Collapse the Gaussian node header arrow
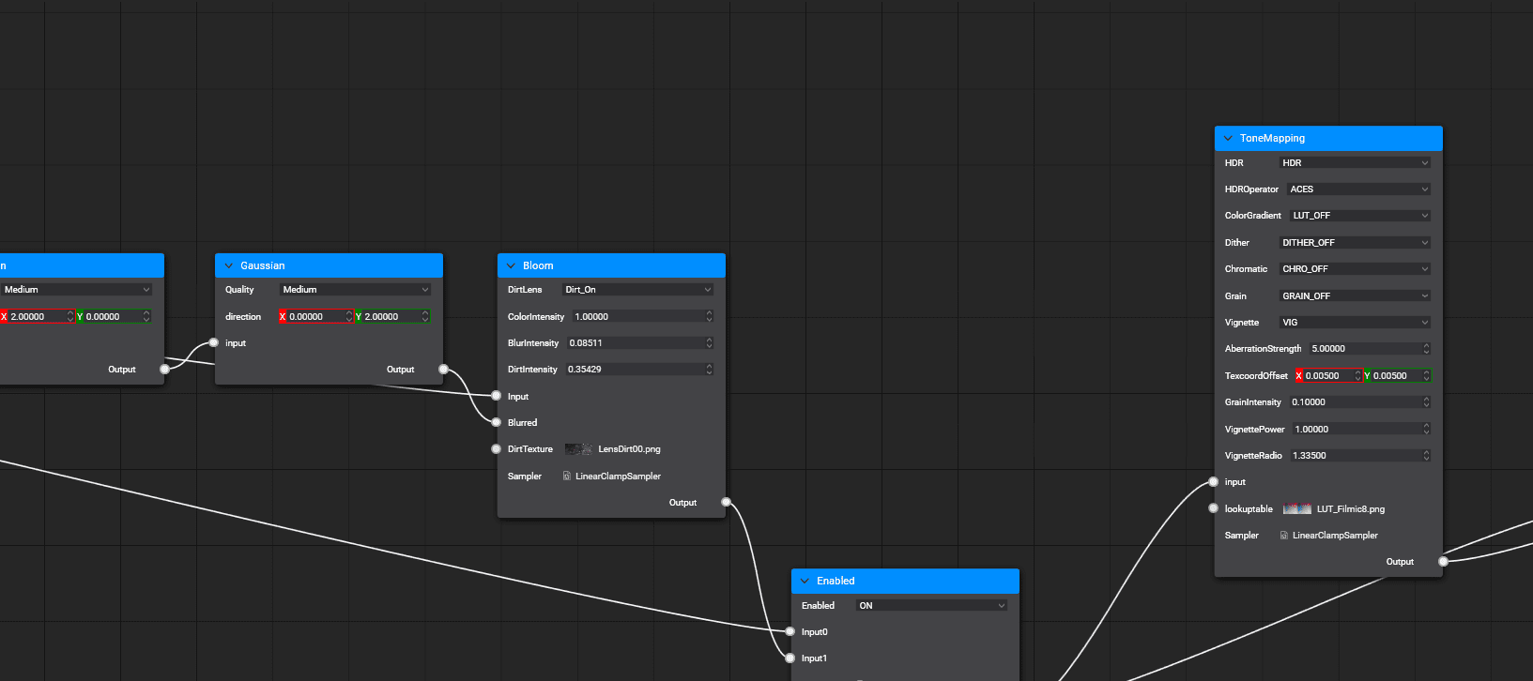 pyautogui.click(x=228, y=266)
